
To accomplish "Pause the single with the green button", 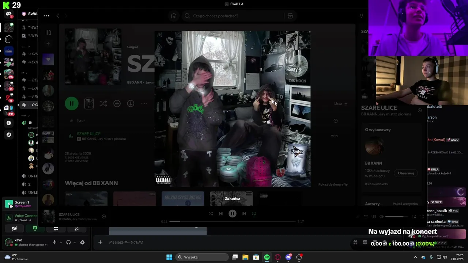I will pos(72,103).
